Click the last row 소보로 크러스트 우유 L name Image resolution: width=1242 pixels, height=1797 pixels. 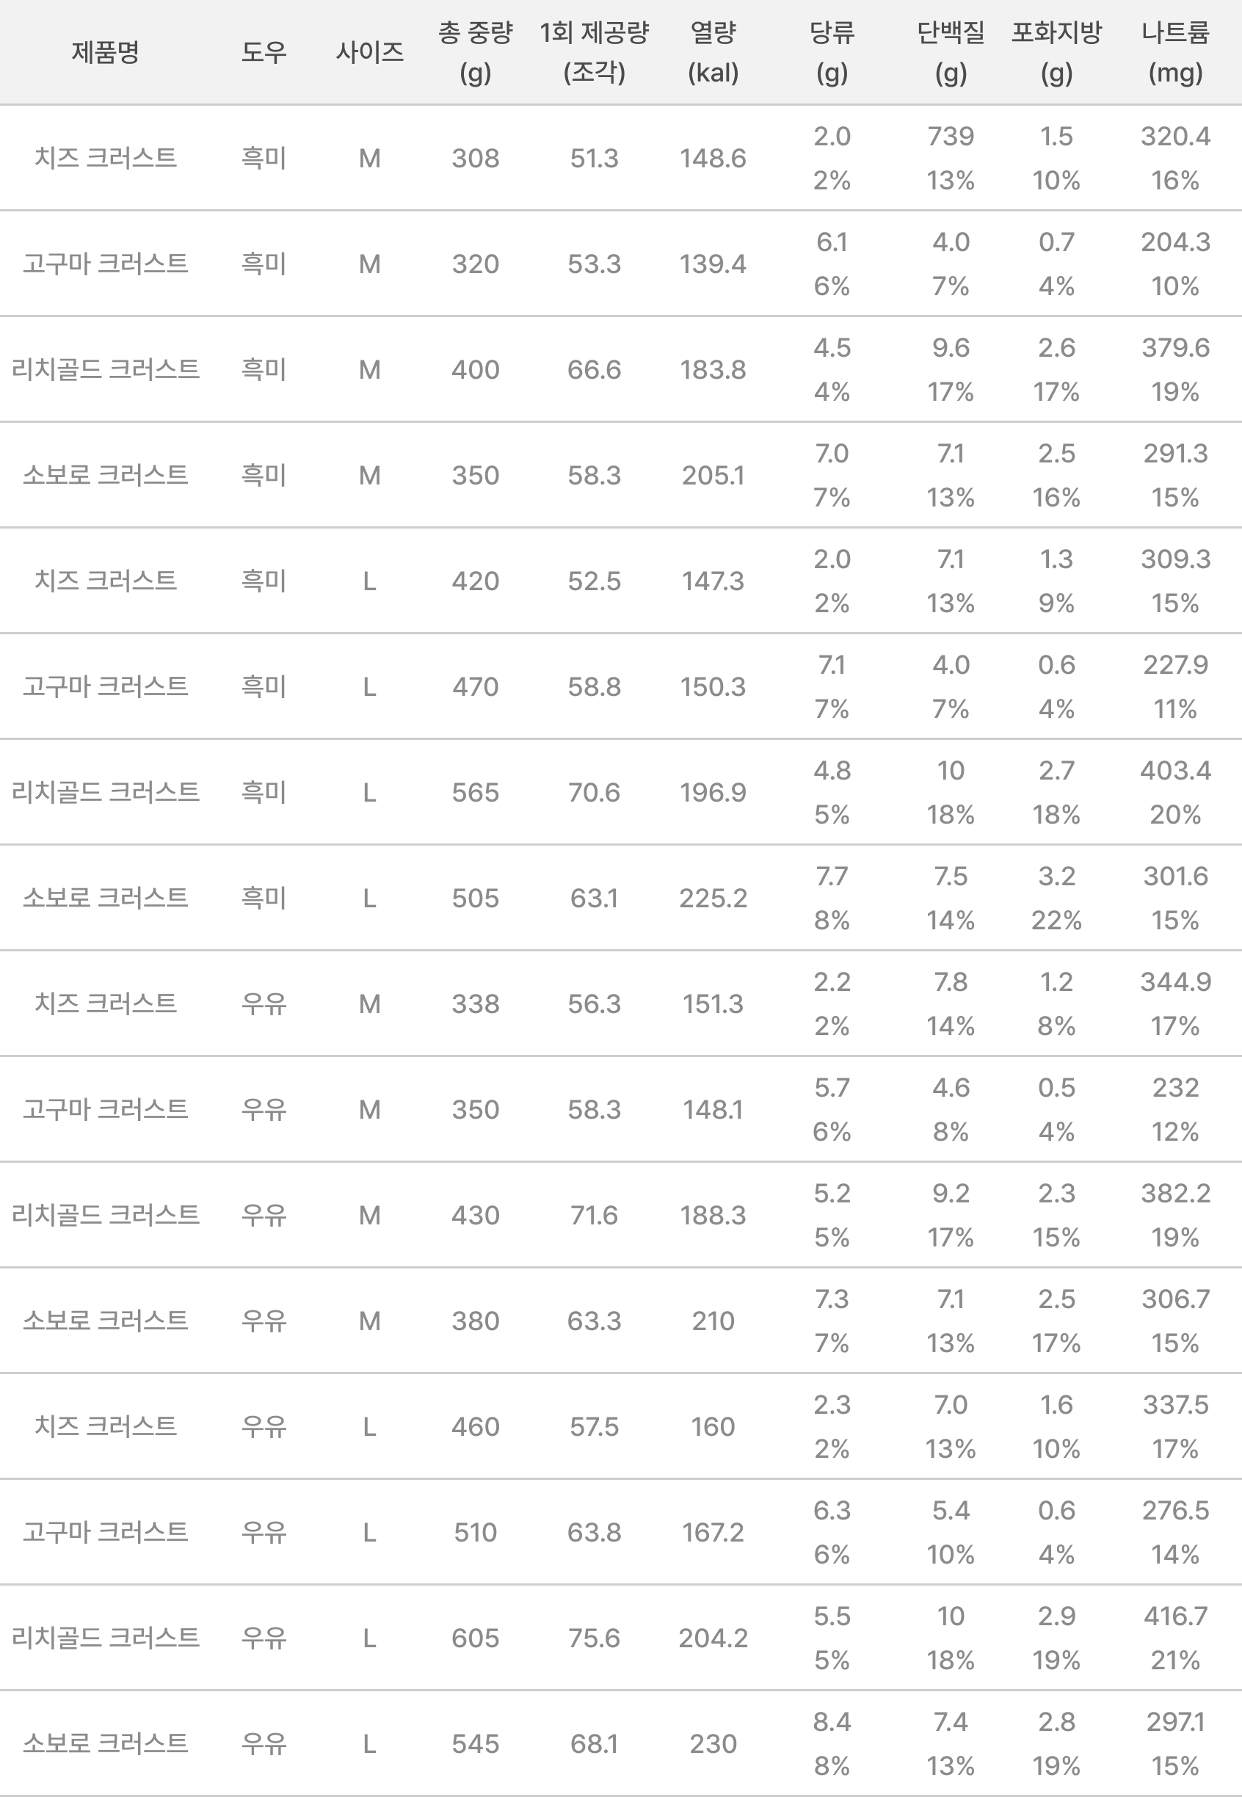(x=105, y=1743)
